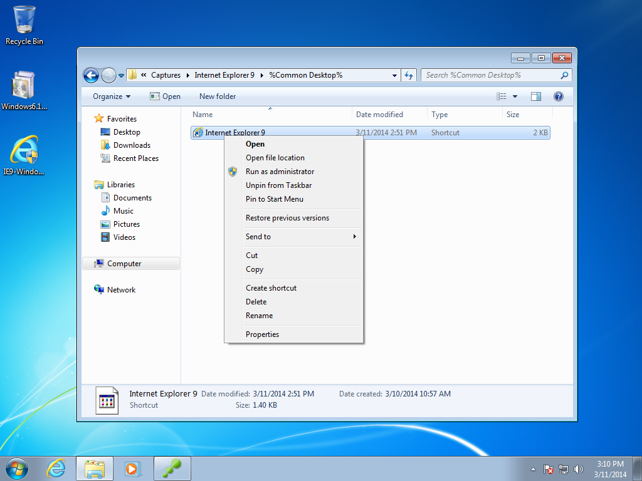
Task: Open the More view options arrow
Action: pyautogui.click(x=515, y=96)
